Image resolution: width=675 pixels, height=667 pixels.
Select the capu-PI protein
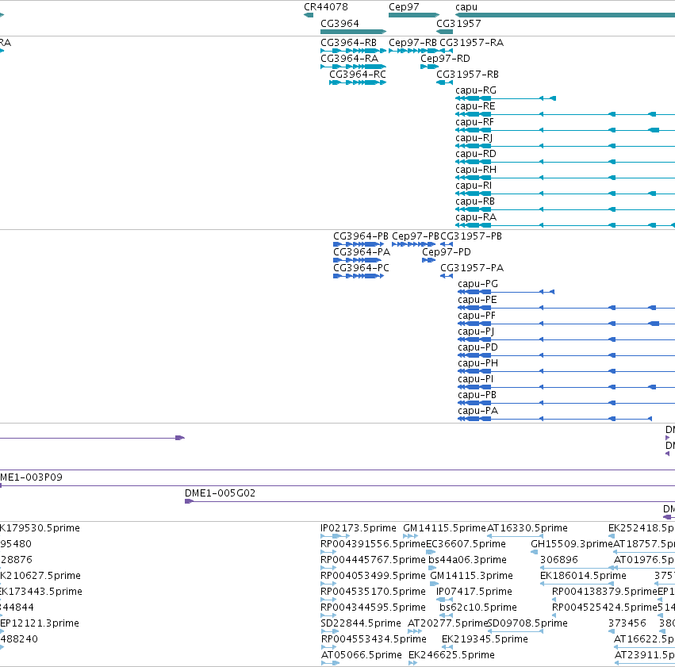(x=475, y=380)
